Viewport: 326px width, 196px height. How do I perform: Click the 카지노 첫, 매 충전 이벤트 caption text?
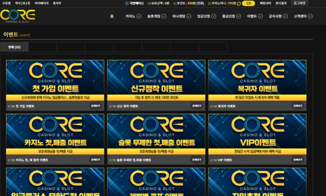[32, 160]
